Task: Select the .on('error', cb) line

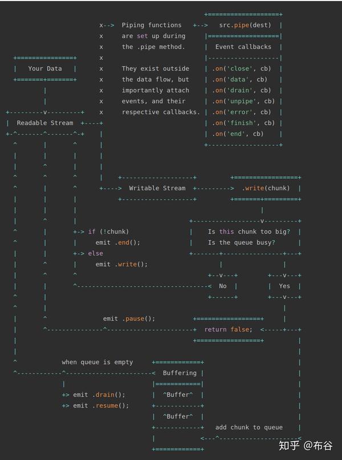Action: (242, 112)
